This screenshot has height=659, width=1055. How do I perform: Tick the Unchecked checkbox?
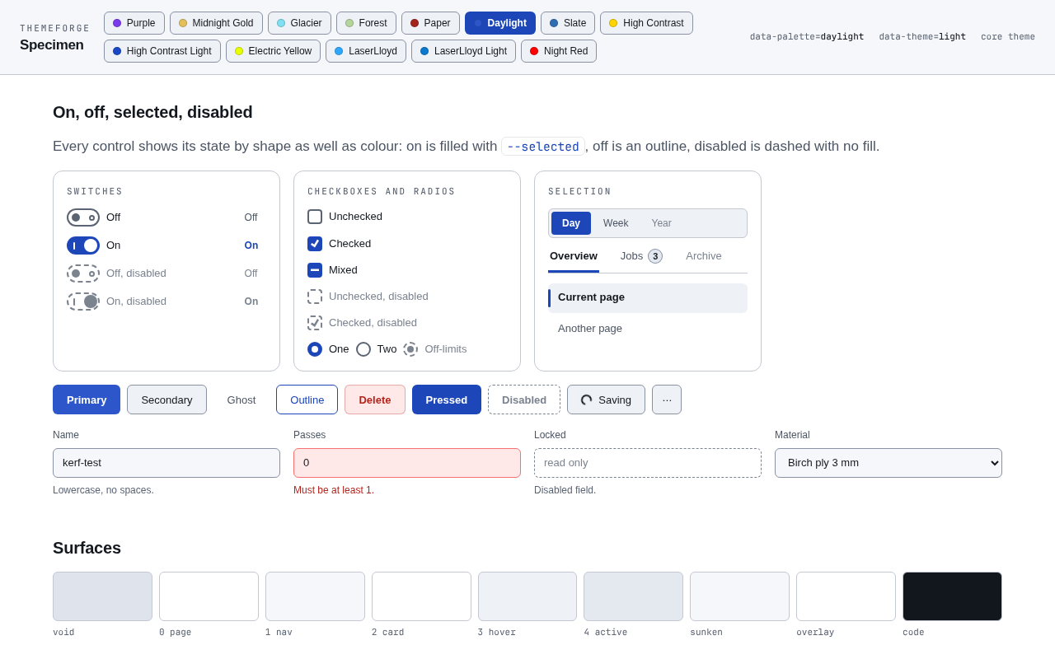point(315,217)
